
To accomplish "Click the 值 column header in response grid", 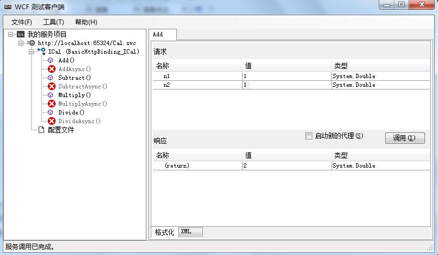I will coord(287,155).
